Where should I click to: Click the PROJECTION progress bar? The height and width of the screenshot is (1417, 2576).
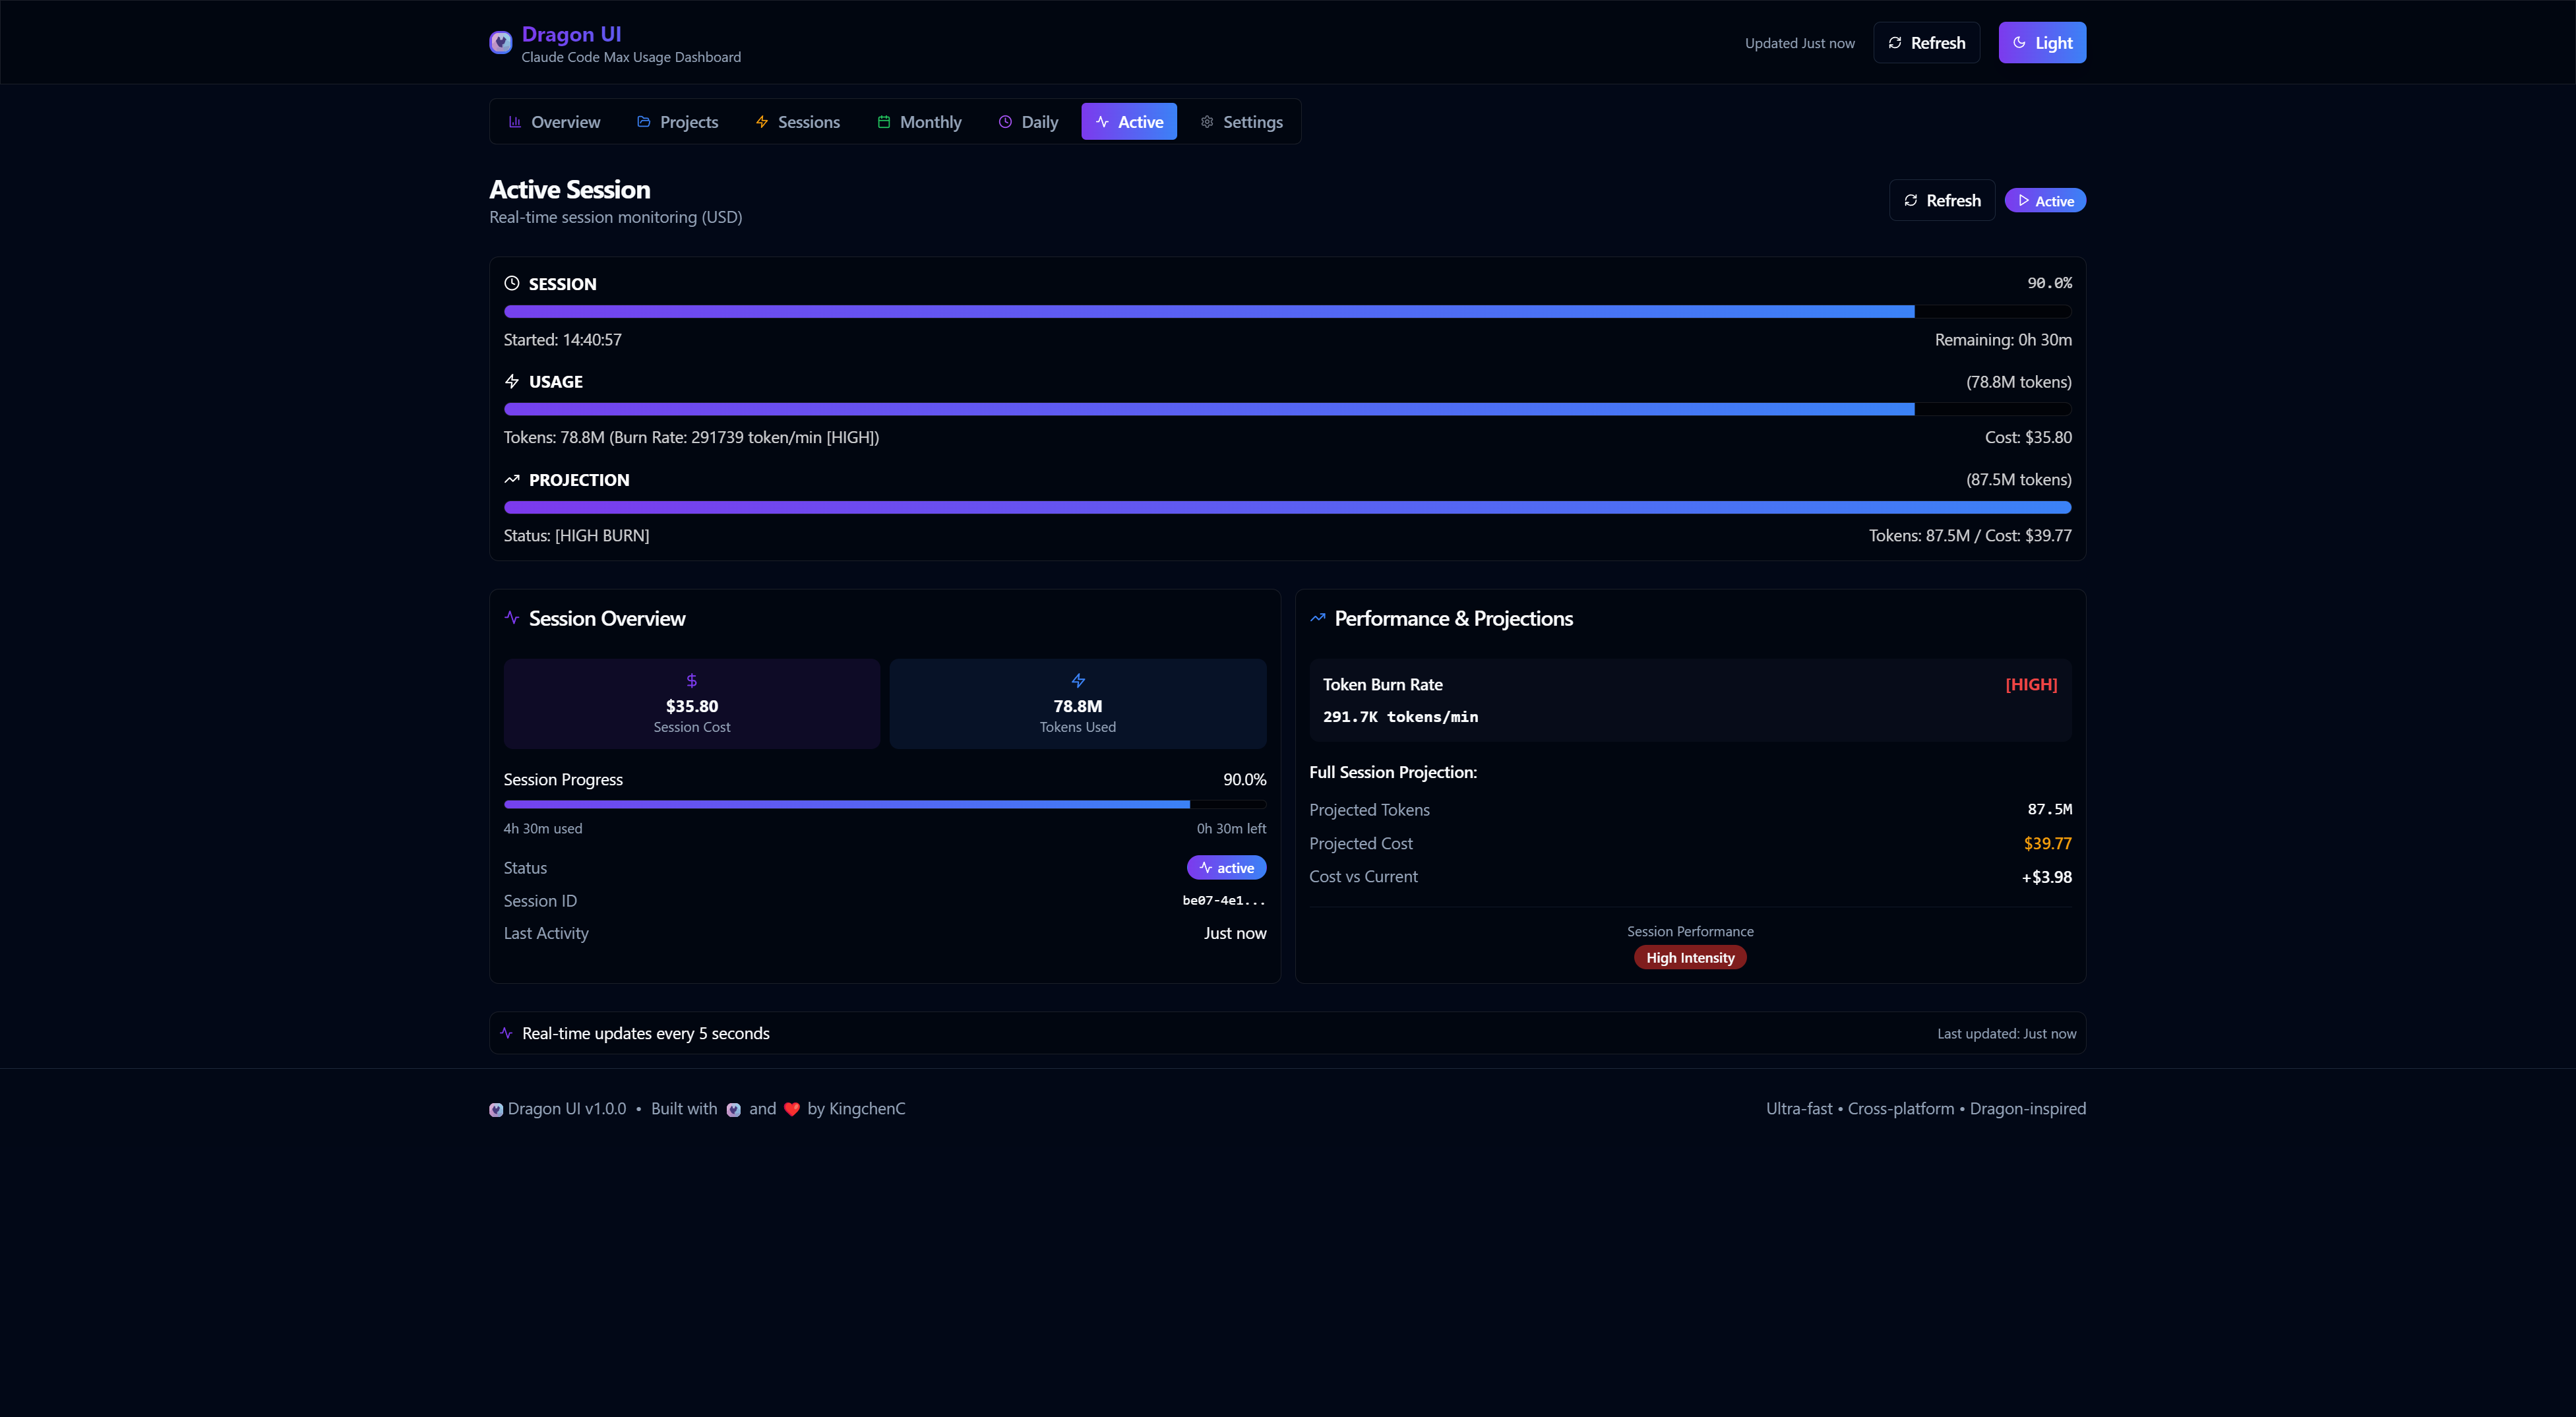coord(1288,508)
